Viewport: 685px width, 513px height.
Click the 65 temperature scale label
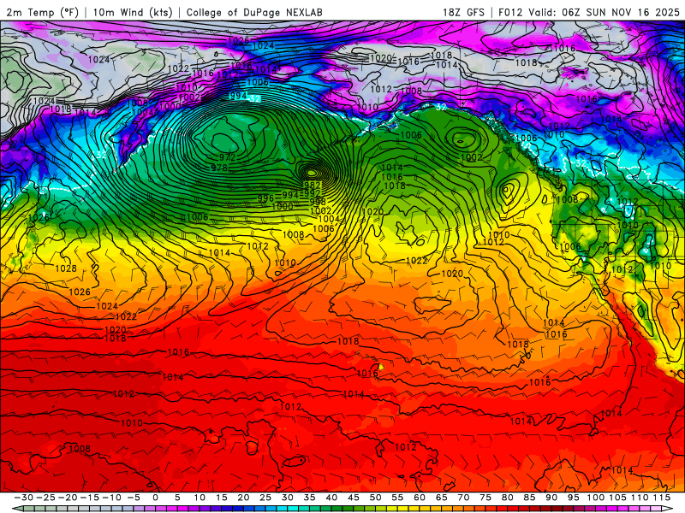441,498
